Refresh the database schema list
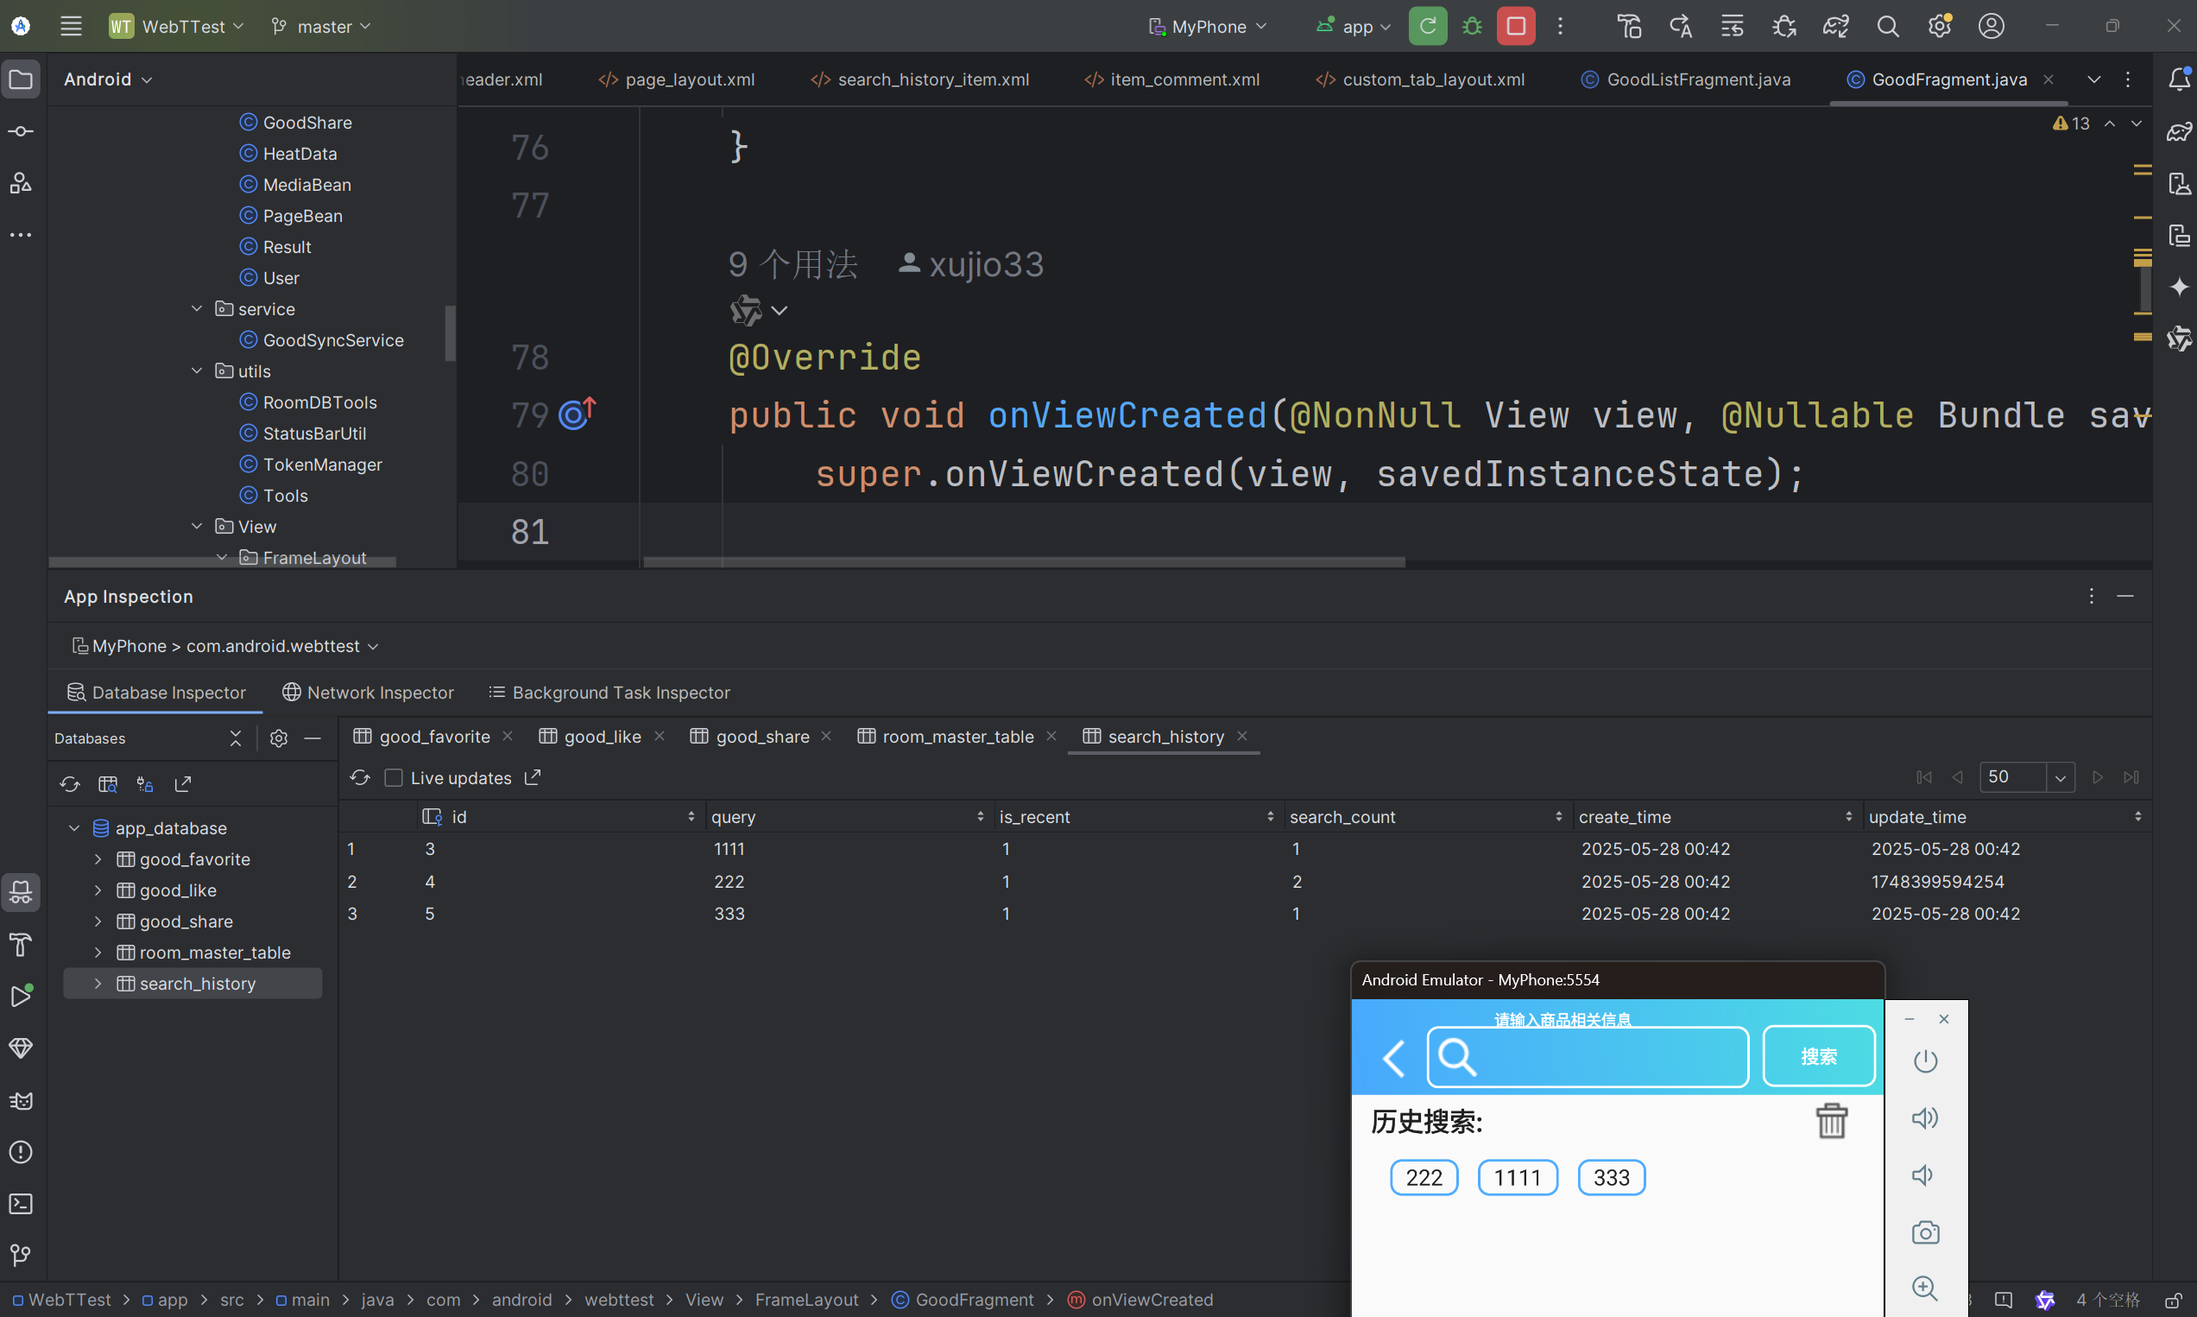 pos(69,783)
